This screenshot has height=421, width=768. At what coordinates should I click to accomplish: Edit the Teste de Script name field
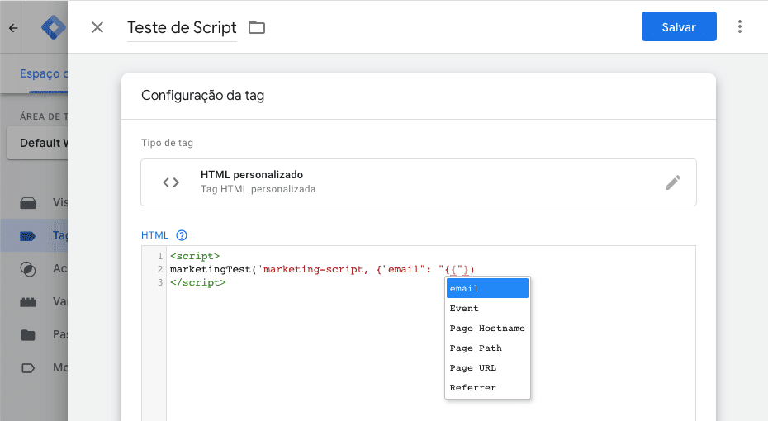(x=182, y=27)
